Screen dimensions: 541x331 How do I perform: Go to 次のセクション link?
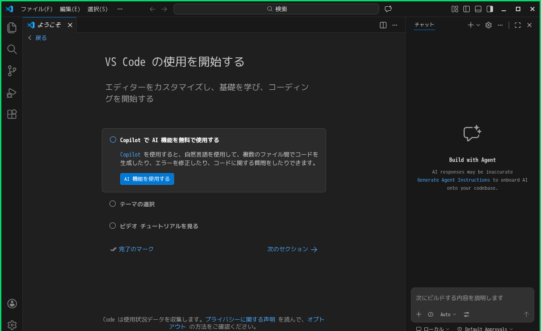(x=292, y=249)
